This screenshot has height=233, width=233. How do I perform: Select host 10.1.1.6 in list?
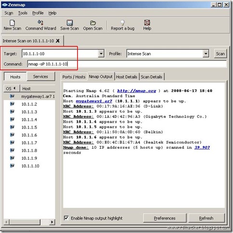pos(29,135)
